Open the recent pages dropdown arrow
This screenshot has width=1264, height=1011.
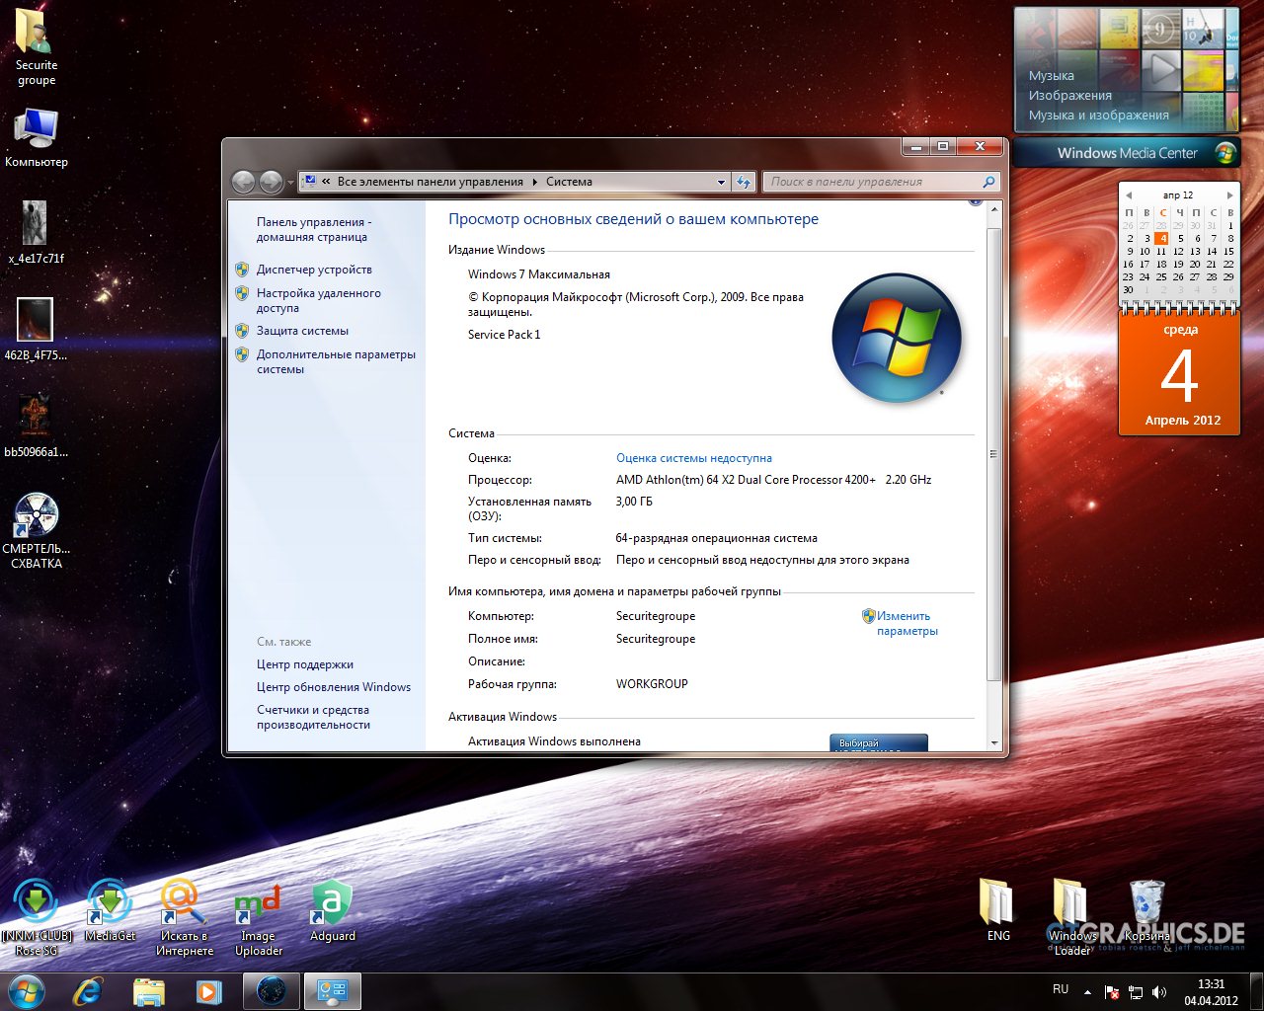click(x=290, y=183)
